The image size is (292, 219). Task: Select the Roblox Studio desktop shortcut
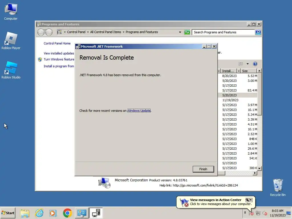(11, 70)
